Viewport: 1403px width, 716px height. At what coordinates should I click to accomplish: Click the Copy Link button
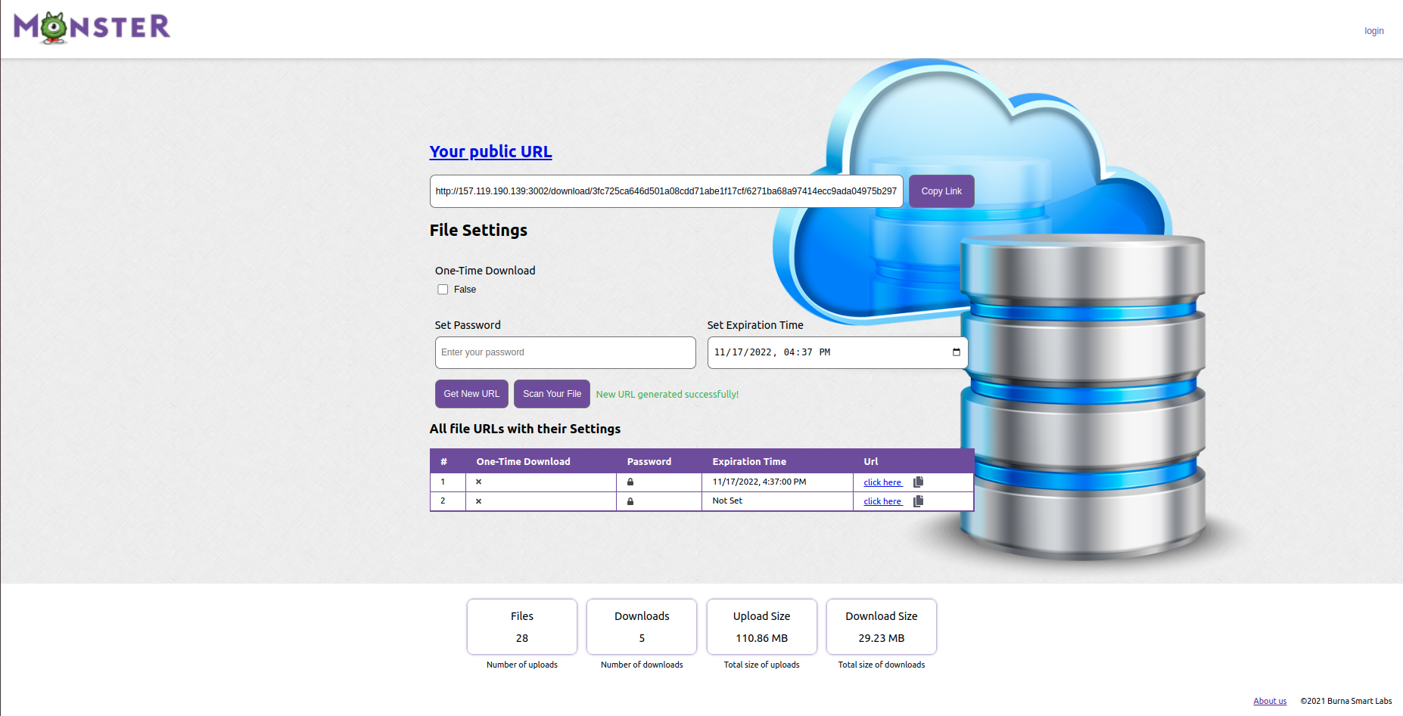[941, 191]
